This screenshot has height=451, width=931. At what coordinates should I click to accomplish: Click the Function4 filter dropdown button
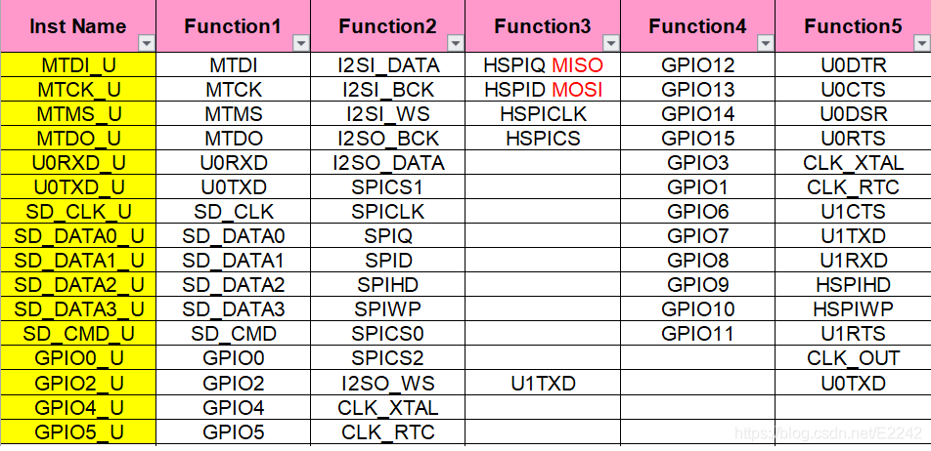766,43
